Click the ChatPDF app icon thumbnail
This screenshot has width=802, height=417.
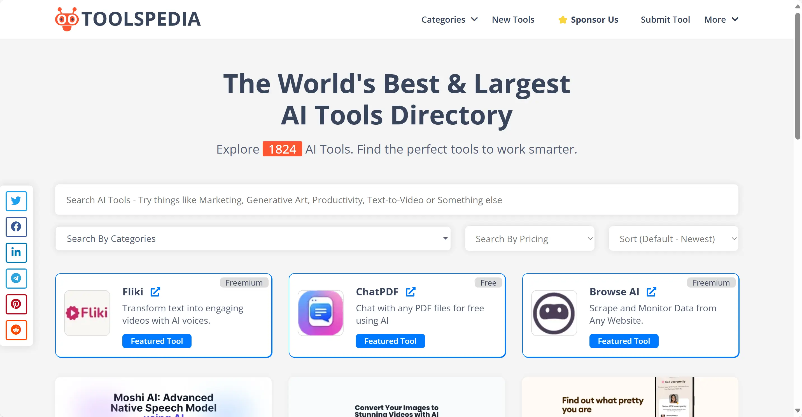pos(321,313)
